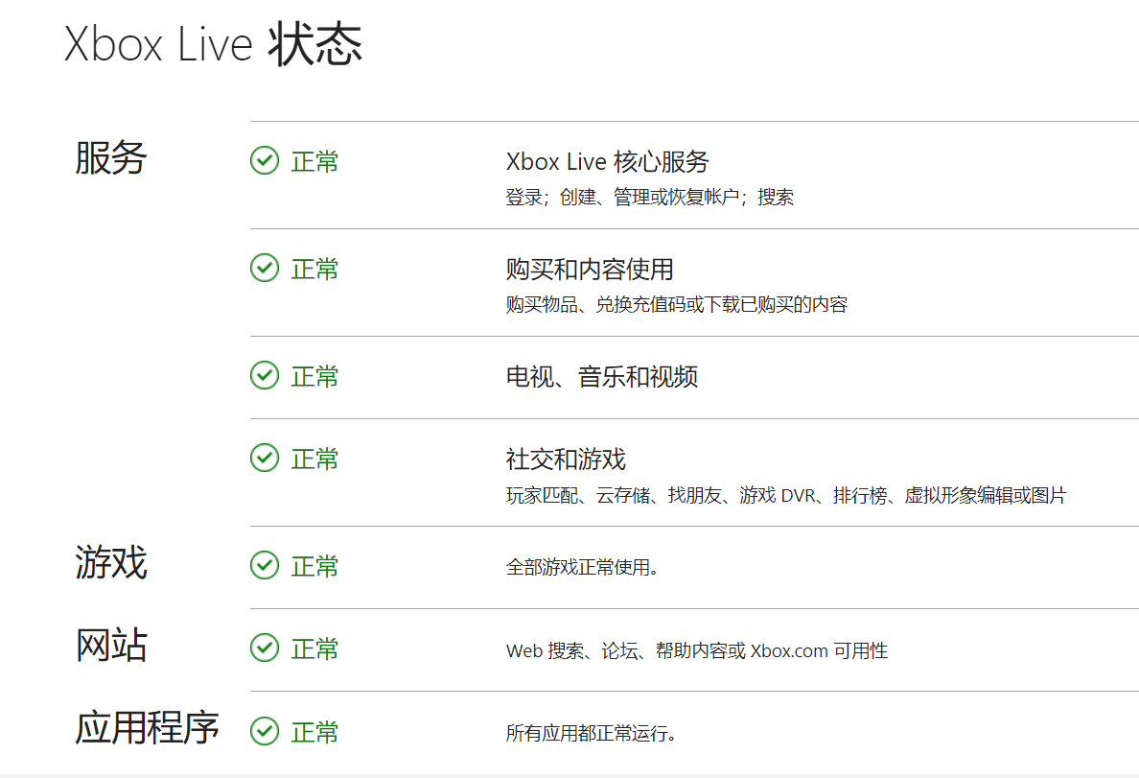
Task: Click the 玩家匹配、云存储 description line
Action: 786,496
